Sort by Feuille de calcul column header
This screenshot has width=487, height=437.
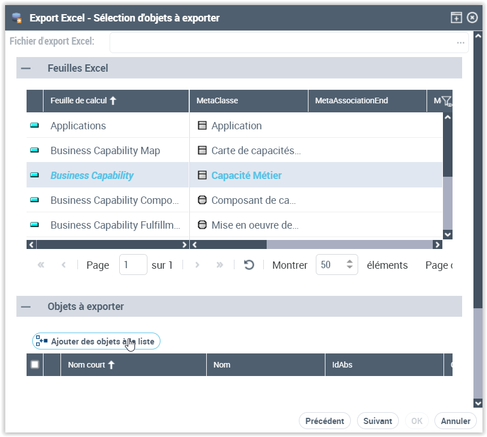83,101
